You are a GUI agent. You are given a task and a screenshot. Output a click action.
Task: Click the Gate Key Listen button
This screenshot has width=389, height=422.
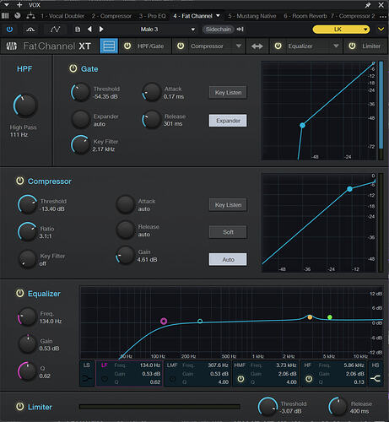(x=228, y=93)
